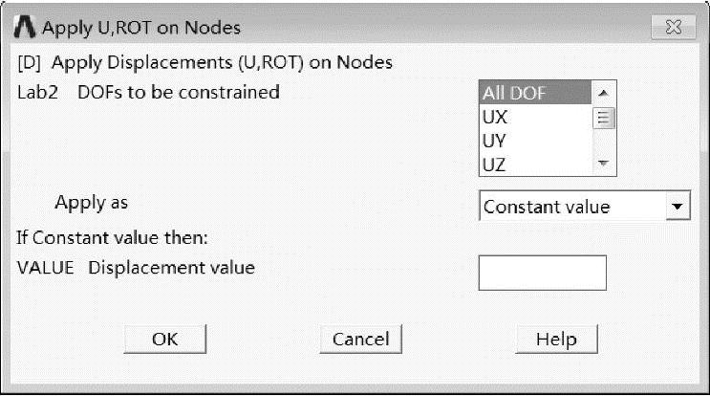Click the [D] Apply Displacements heading
Image resolution: width=710 pixels, height=396 pixels.
205,62
